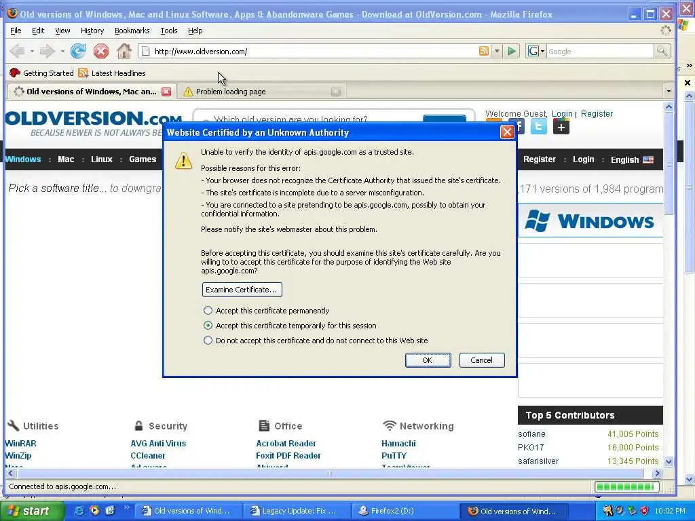Image resolution: width=695 pixels, height=521 pixels.
Task: Click OK in the certificate dialog
Action: [428, 360]
